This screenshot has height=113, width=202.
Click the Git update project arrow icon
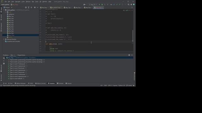click(114, 4)
